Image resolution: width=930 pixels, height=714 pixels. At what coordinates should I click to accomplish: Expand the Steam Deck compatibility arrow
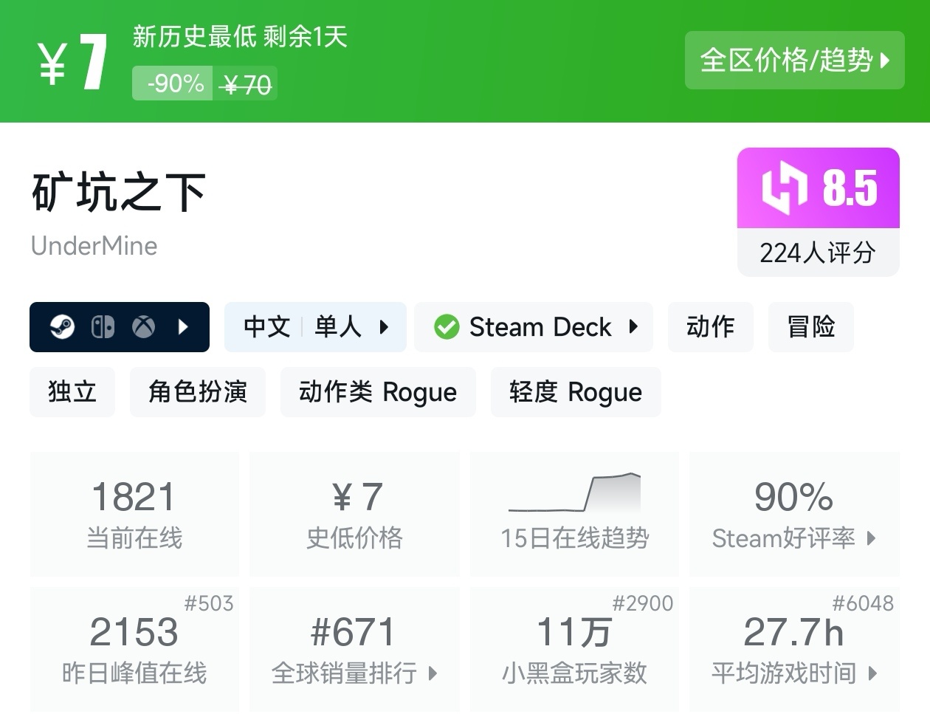coord(633,326)
